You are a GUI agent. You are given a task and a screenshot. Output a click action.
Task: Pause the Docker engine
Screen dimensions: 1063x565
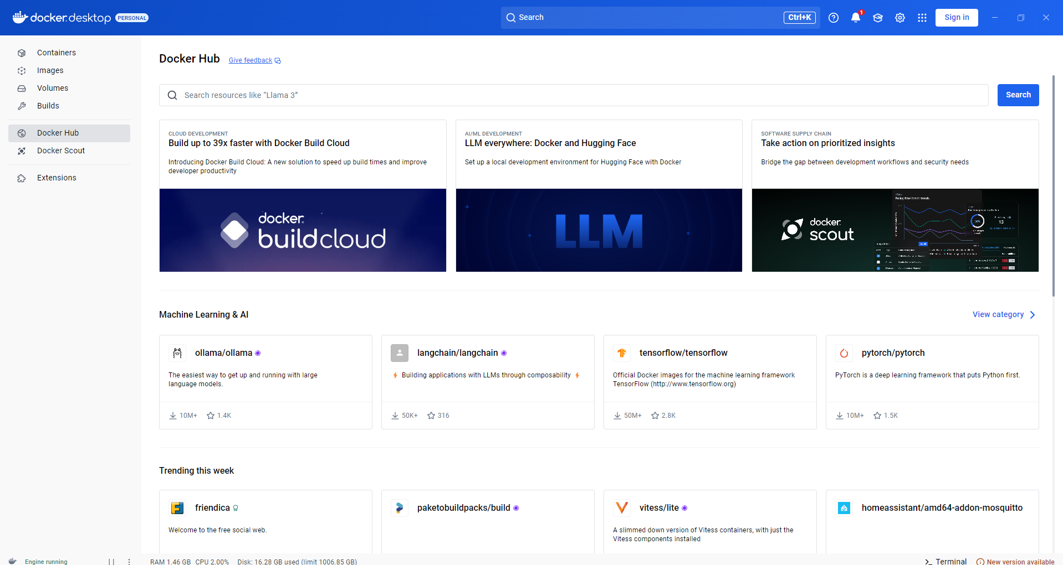(111, 561)
